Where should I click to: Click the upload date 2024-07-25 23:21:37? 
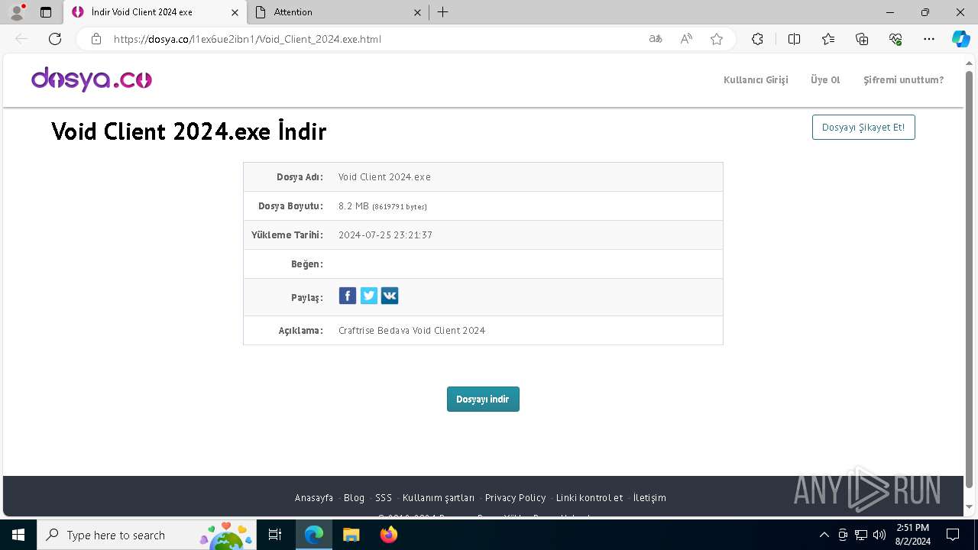pos(385,235)
